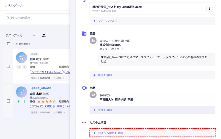
Task: Click the people group icon beside テストプール
Action: coord(44,35)
